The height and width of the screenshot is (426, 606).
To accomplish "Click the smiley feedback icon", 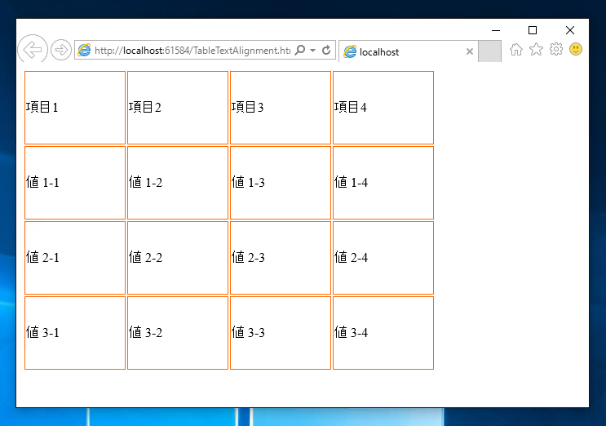I will tap(576, 49).
